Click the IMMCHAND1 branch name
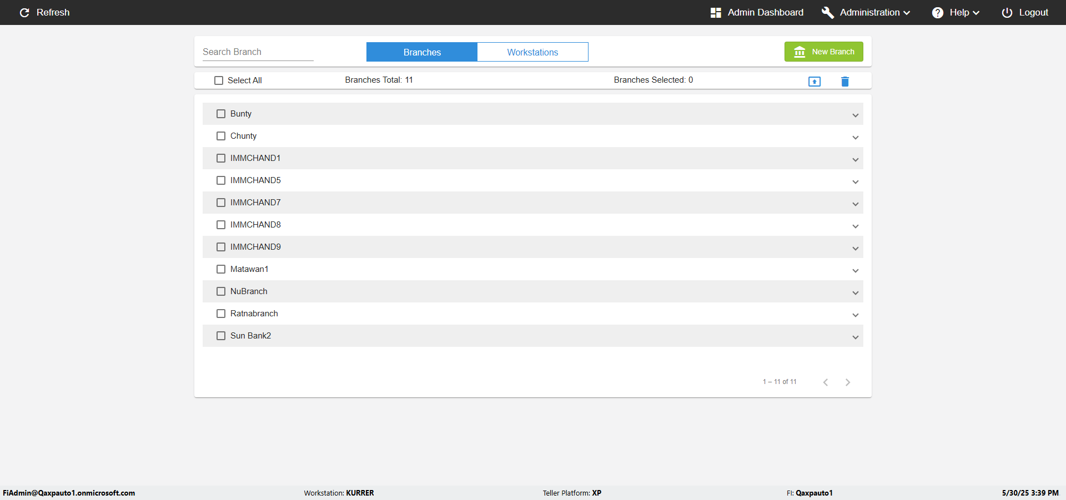 pos(255,158)
